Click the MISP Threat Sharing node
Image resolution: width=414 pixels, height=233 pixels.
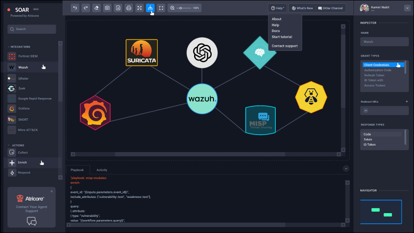[260, 120]
